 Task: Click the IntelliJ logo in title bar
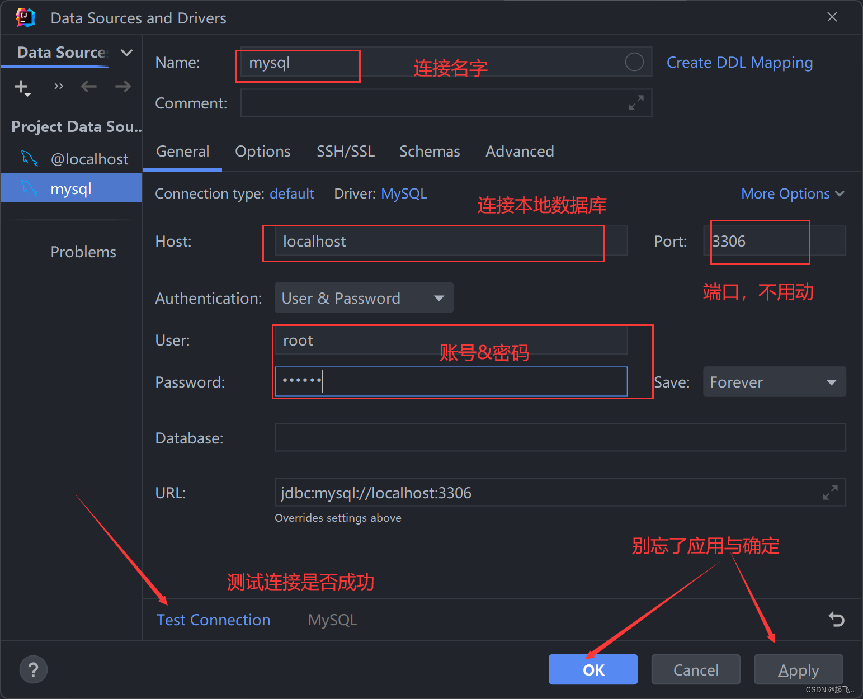[x=25, y=18]
